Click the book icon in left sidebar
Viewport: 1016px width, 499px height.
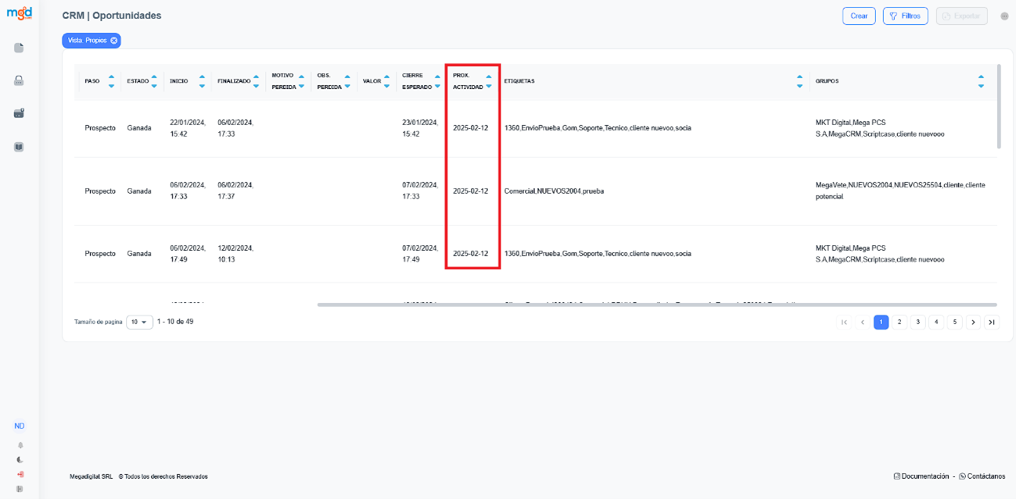click(x=19, y=146)
